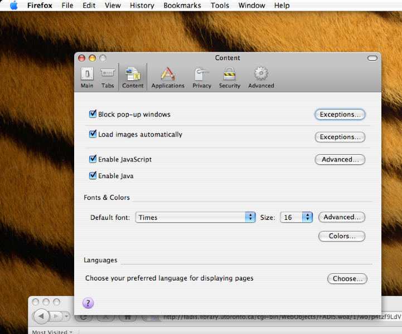This screenshot has height=334, width=402.
Task: Select the Content preferences pane icon
Action: (x=133, y=77)
